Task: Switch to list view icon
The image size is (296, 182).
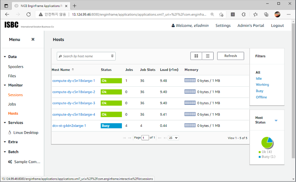Action: point(207,56)
